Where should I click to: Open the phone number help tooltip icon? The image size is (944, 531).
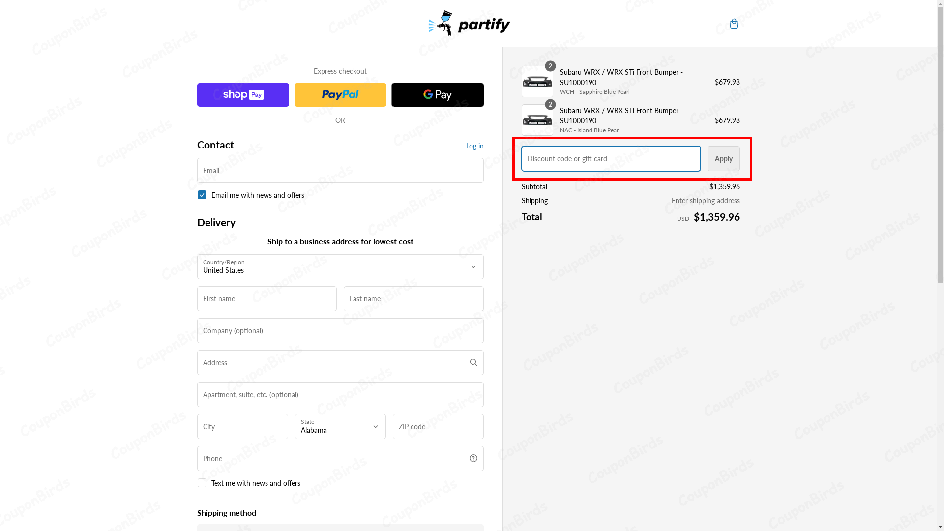point(473,458)
